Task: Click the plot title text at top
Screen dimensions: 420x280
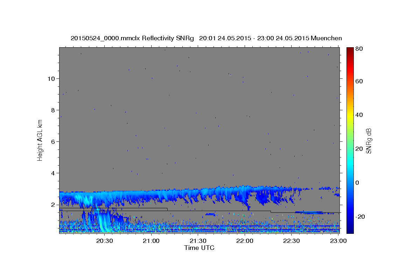Action: pos(206,38)
